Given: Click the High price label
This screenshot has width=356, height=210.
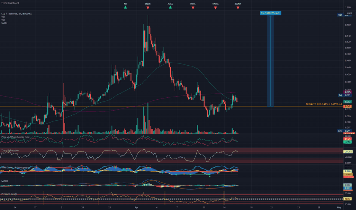Looking at the screenshot, I should point(340,15).
